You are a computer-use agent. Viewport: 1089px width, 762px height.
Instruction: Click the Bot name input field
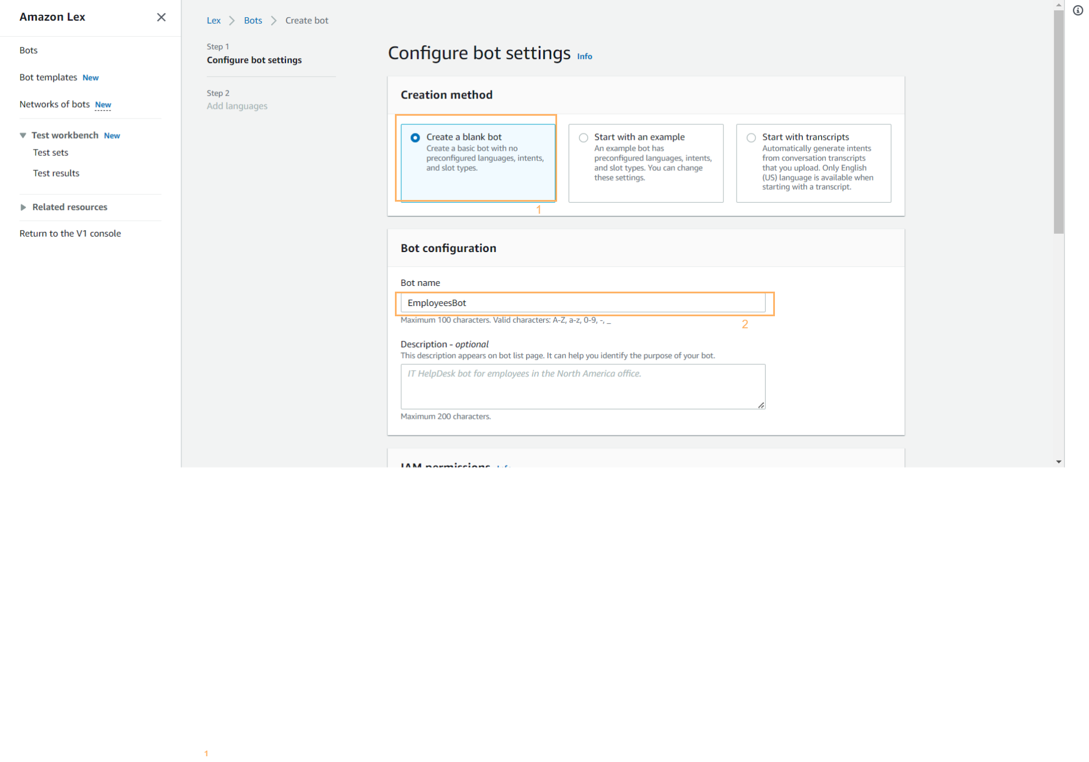tap(583, 303)
